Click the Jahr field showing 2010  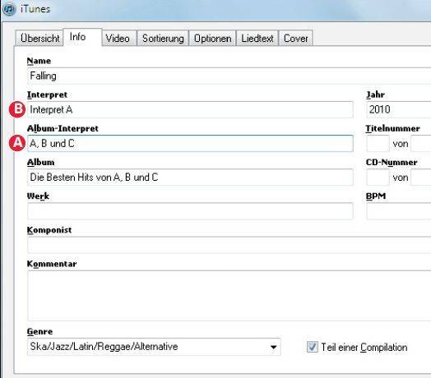coord(399,109)
